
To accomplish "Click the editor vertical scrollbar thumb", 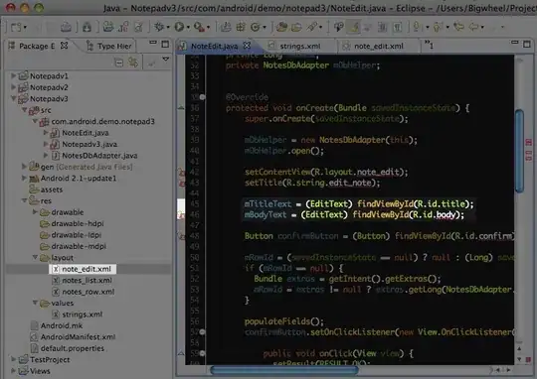I will pyautogui.click(x=519, y=151).
